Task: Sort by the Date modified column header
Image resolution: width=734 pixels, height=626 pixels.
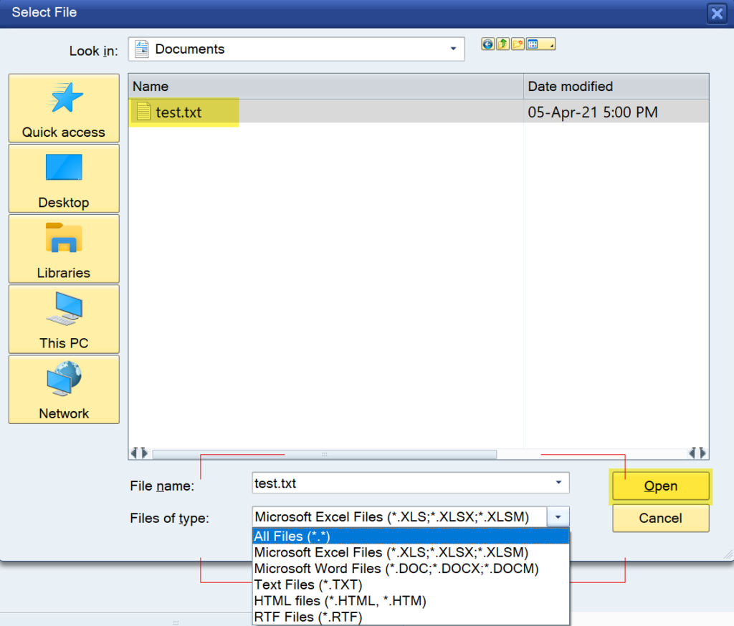Action: click(x=616, y=87)
